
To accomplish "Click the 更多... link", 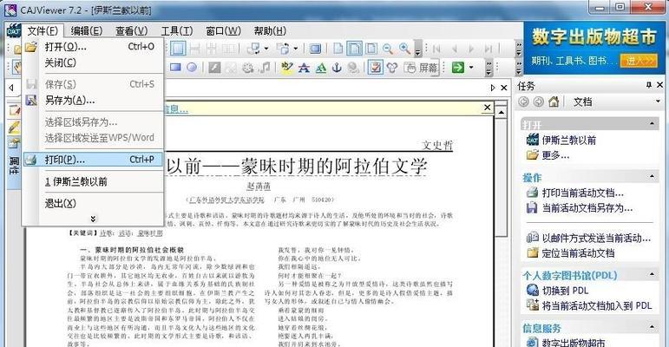I will tap(555, 155).
